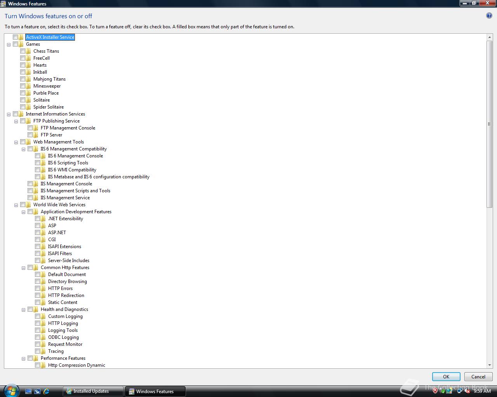Click the scrollbar down arrow
Viewport: 497px width, 397px height.
[489, 365]
